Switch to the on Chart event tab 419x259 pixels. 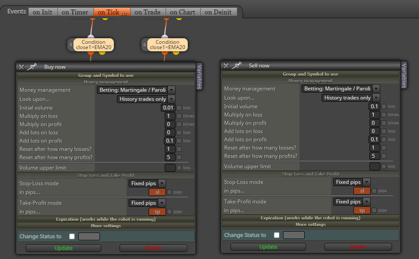pyautogui.click(x=183, y=12)
